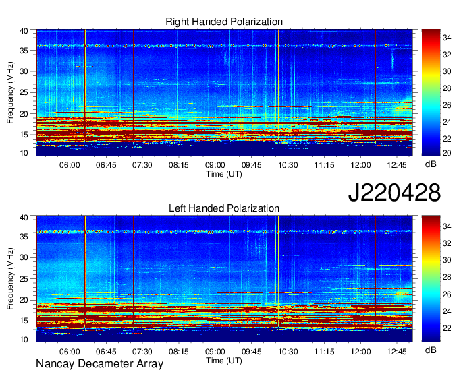Screen dimensions: 459x372
Task: Click the bottom colorbar's dB unit label
Action: click(x=431, y=350)
